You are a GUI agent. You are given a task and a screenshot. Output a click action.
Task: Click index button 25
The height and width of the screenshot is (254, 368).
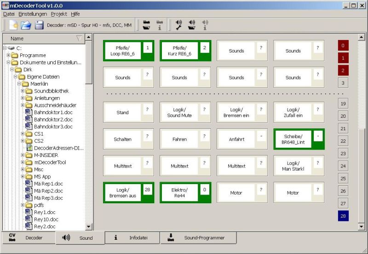coord(343,179)
